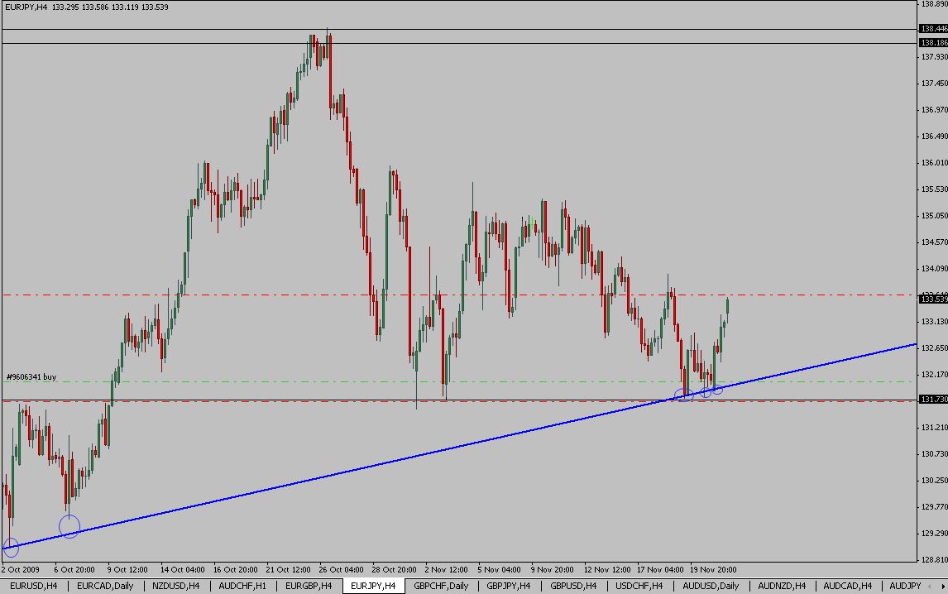Open the GBPJPY,H4 chart tab
Image resolution: width=948 pixels, height=594 pixels.
(509, 586)
